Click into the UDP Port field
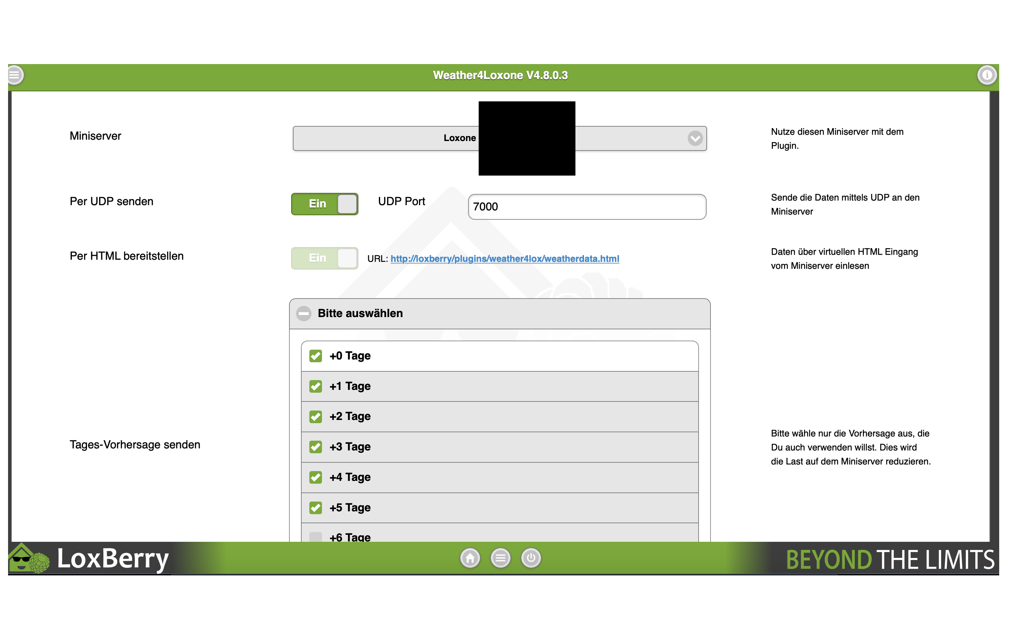Viewport: 1009px width, 630px height. click(x=586, y=206)
